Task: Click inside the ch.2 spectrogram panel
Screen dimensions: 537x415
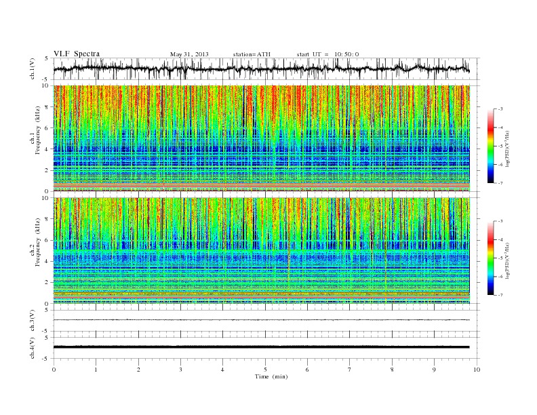Action: (x=262, y=250)
